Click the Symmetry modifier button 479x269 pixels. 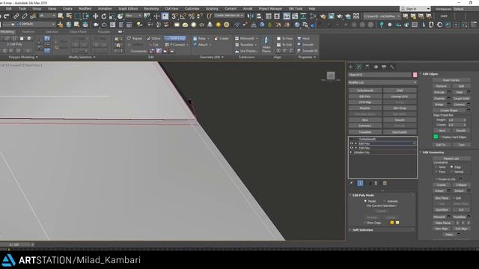click(x=364, y=126)
